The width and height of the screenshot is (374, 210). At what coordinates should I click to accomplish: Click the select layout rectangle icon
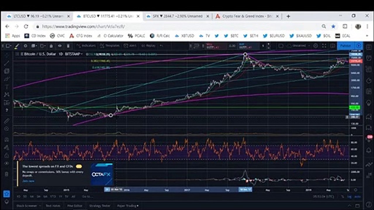click(x=281, y=46)
